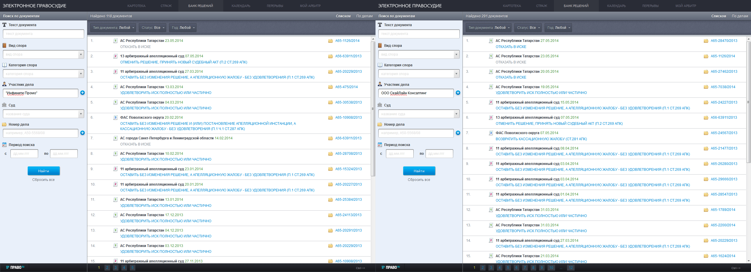This screenshot has width=751, height=272.
Task: Click end date field in Инфинити Промо search
Action: coord(64,154)
